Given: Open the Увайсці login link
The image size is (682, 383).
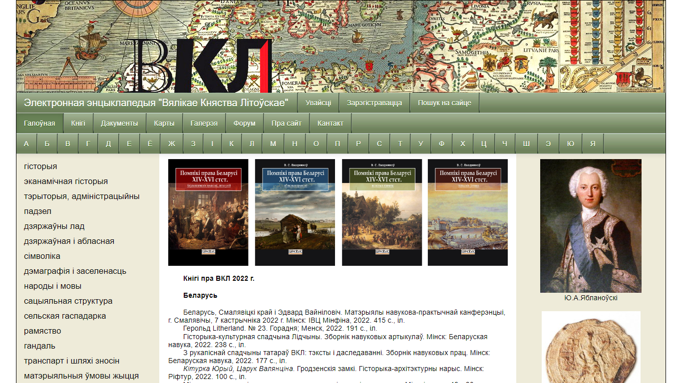Looking at the screenshot, I should (319, 103).
